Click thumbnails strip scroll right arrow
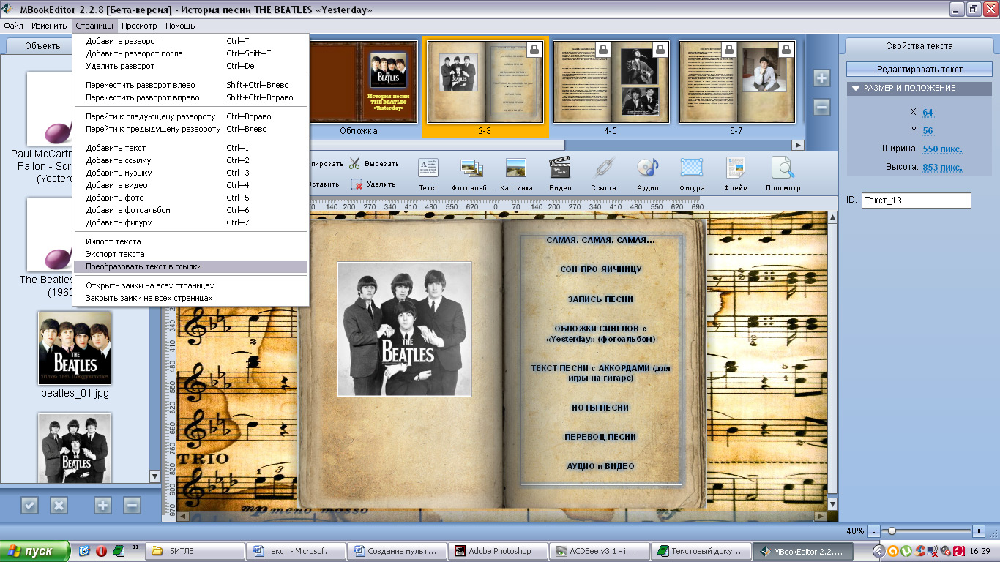The width and height of the screenshot is (1000, 562). click(x=798, y=145)
